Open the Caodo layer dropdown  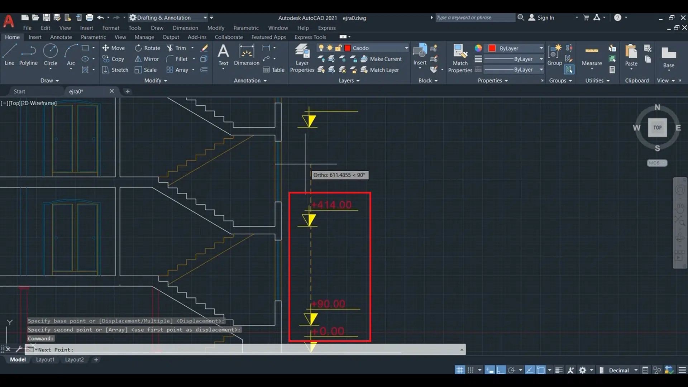pyautogui.click(x=406, y=48)
